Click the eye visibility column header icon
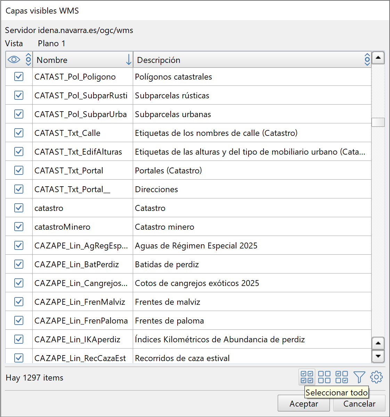This screenshot has height=417, width=390. tap(15, 59)
